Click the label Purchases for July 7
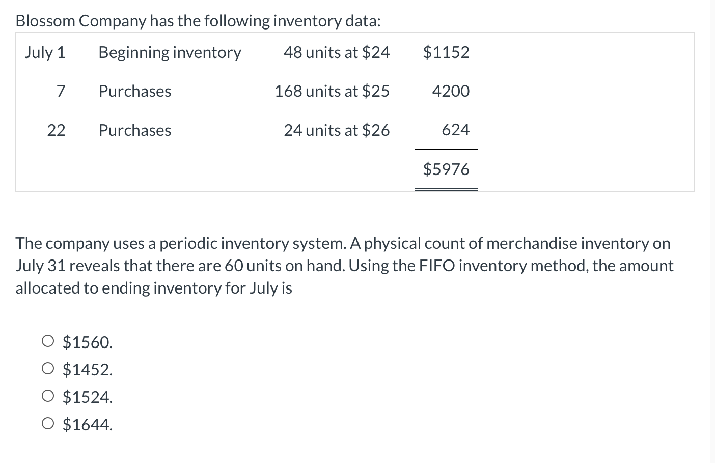715x463 pixels. point(134,91)
